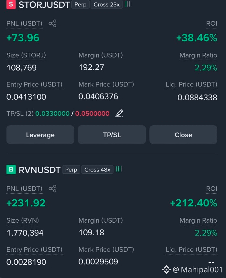
Task: Tap the liquidation price 0.0884338
Action: tap(197, 97)
